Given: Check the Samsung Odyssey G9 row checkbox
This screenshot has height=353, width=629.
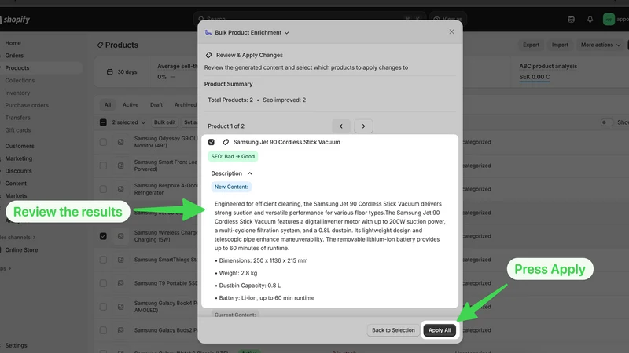Looking at the screenshot, I should pos(103,142).
